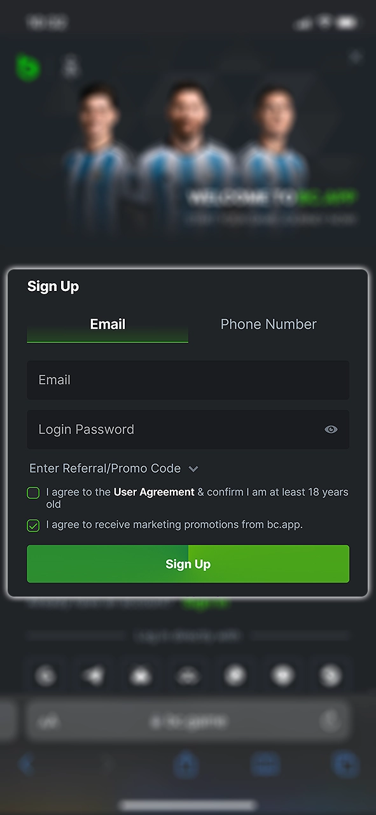Open the browser share icon

tap(186, 765)
